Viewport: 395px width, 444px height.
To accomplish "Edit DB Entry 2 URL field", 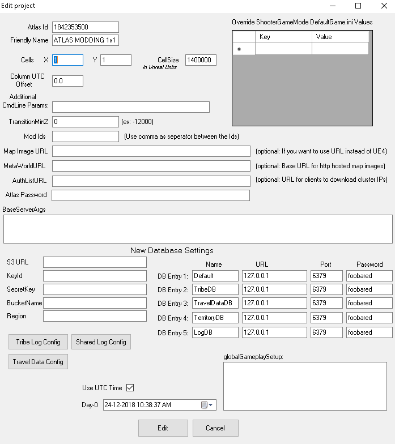I will [274, 289].
